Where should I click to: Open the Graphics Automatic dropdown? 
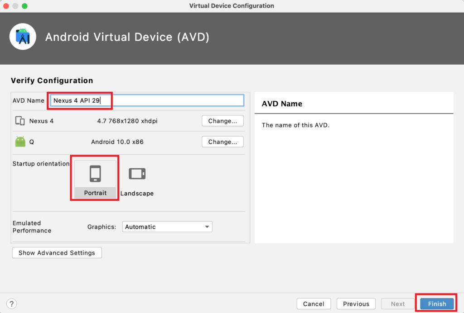click(x=167, y=227)
